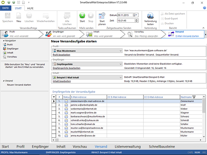Image resolution: width=207 pixels, height=155 pixels.
Task: Click the Nachname column filter icon
Action: (194, 97)
